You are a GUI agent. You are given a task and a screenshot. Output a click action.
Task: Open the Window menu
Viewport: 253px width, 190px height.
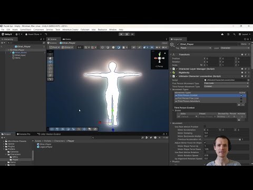coord(113,30)
